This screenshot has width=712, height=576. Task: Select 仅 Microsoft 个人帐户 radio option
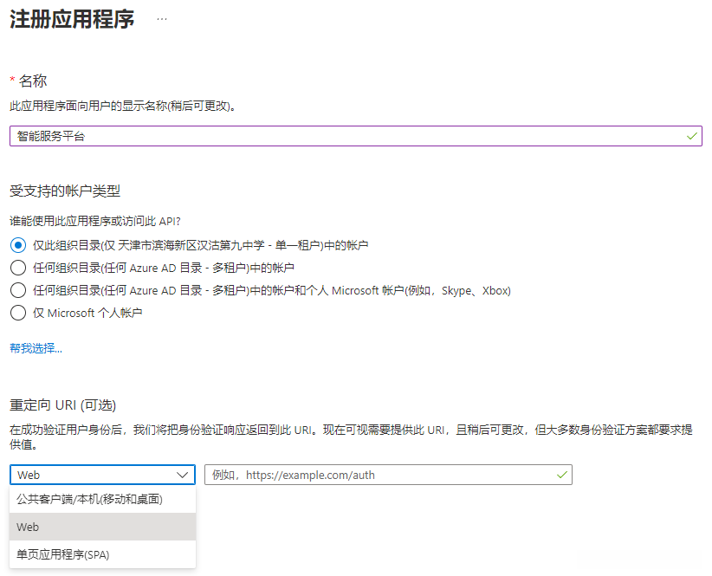click(x=18, y=313)
